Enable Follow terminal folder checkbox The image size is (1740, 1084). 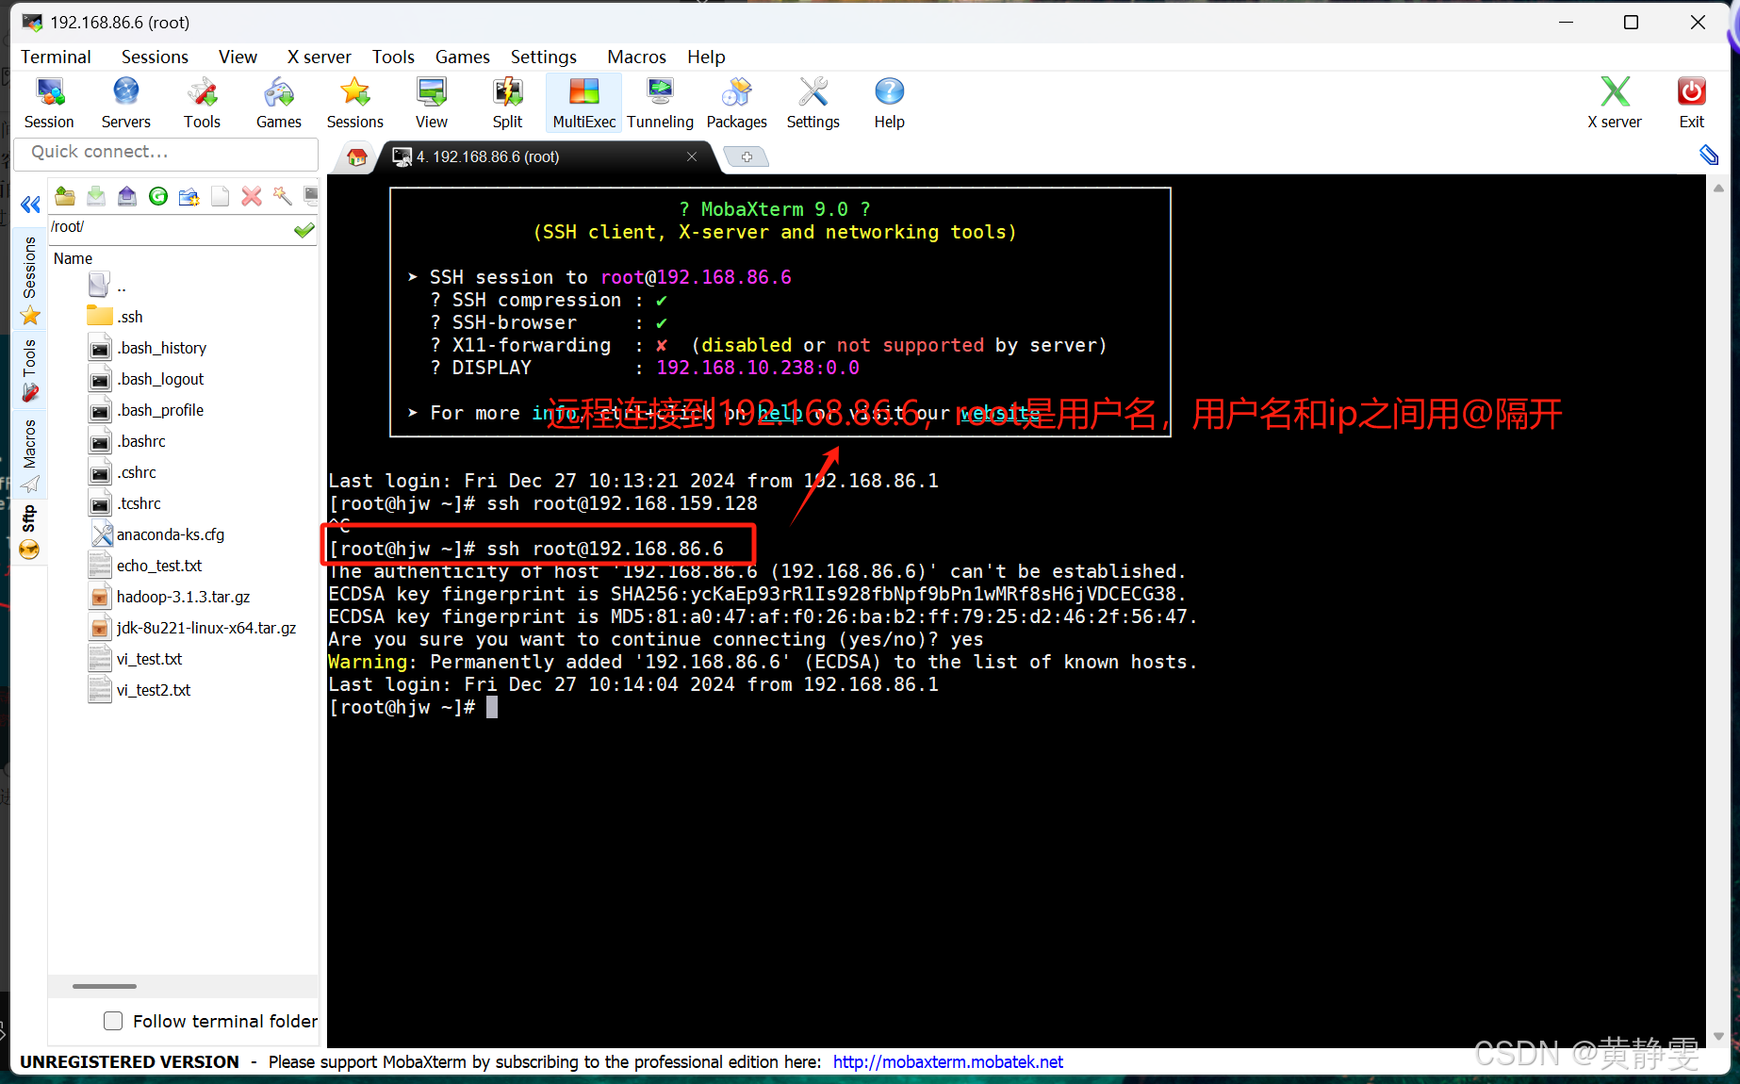click(x=113, y=1021)
